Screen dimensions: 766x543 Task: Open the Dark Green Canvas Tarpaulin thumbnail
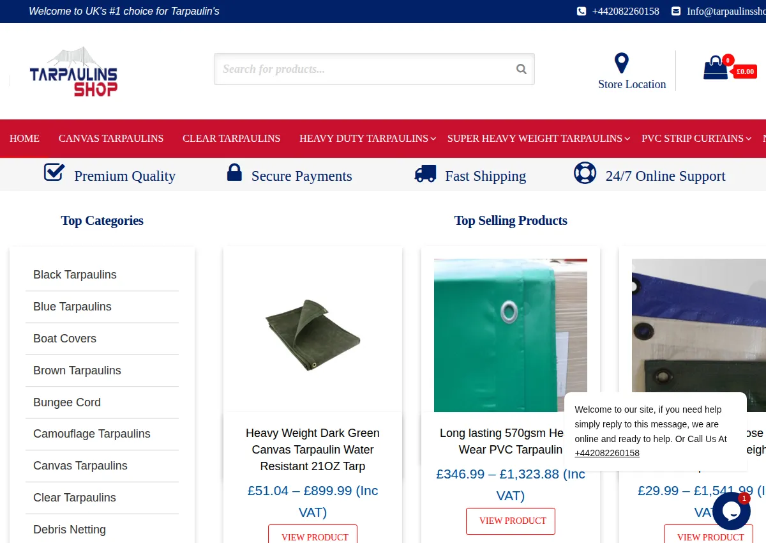[x=313, y=335]
